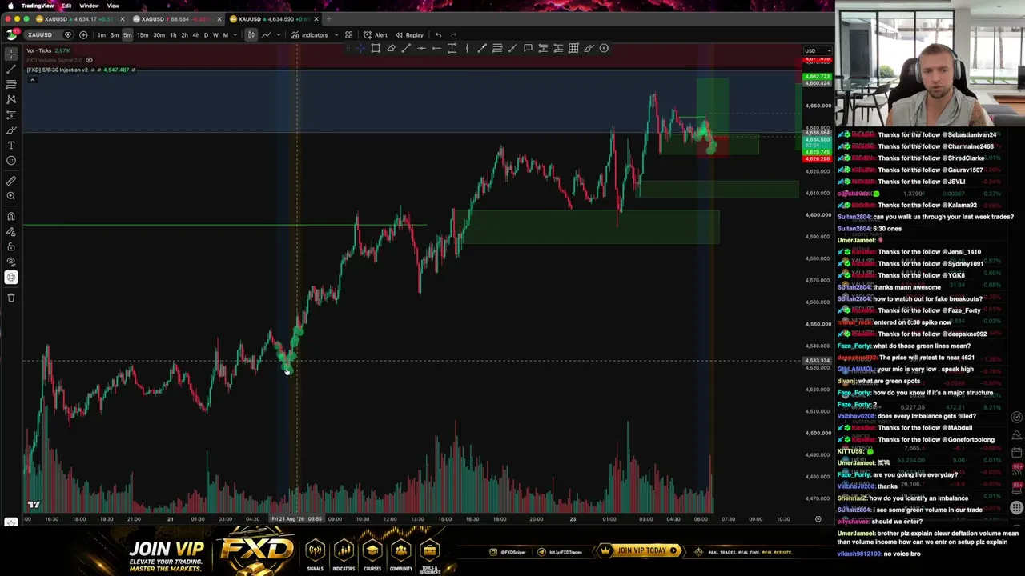This screenshot has height=576, width=1025.
Task: Undo the last chart action
Action: (x=438, y=35)
